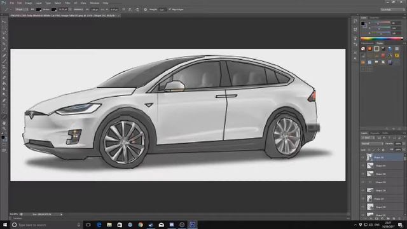Screen dimensions: 407x229
Task: Switch to the Swatches tab
Action: tap(375, 18)
